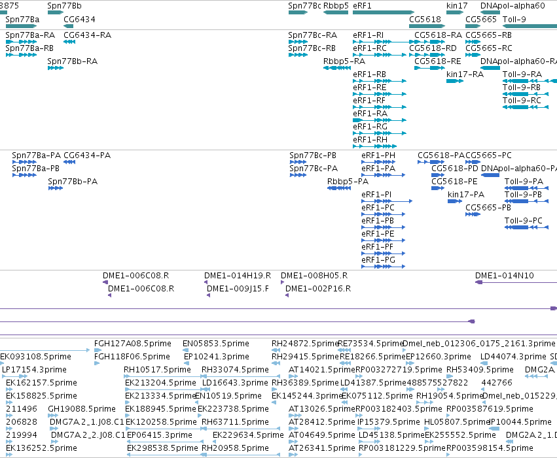Click BAC end DME1-014H19.R
This screenshot has height=458, width=557.
pos(238,276)
